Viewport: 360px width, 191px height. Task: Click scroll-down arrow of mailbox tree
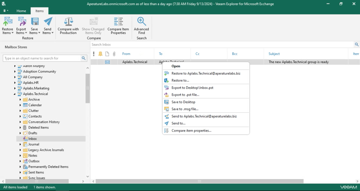pyautogui.click(x=88, y=176)
